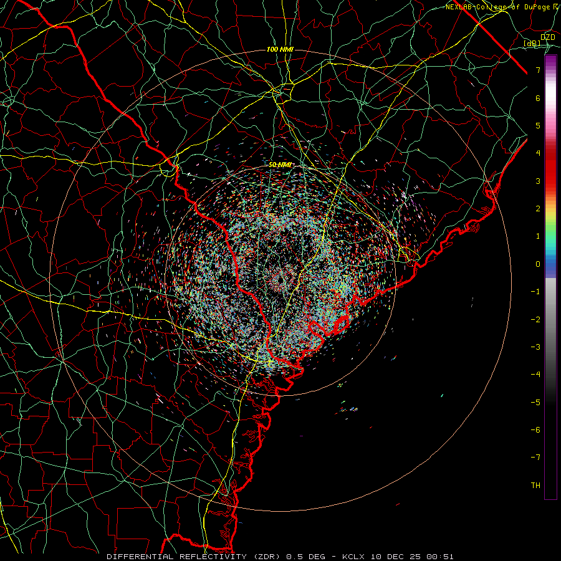The height and width of the screenshot is (561, 561).
Task: Click the 4 value on color scale
Action: (x=538, y=153)
